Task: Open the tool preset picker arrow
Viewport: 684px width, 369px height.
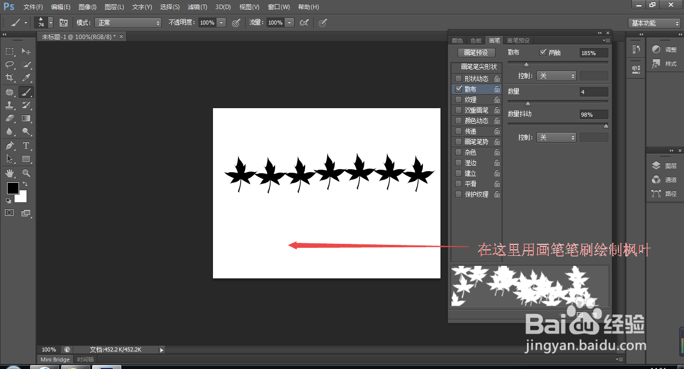Action: pos(26,23)
